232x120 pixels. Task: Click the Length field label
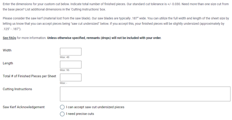coord(8,63)
